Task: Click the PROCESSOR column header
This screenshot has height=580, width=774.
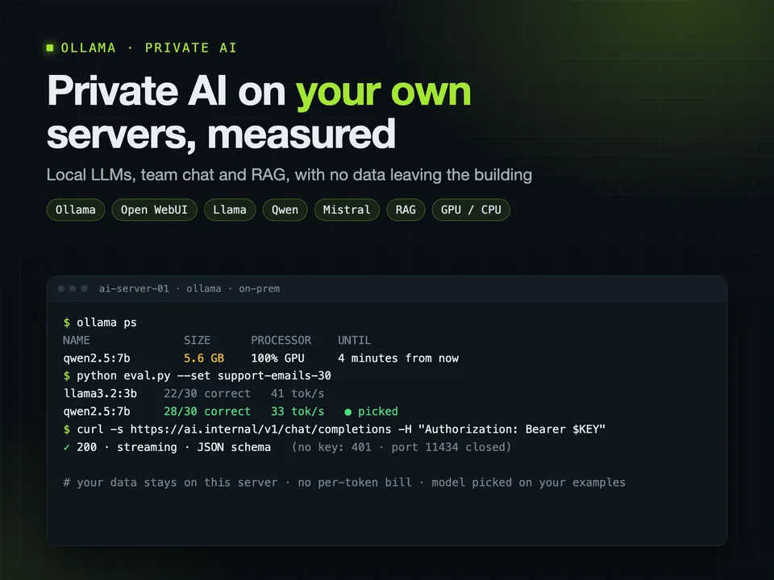Action: [281, 340]
